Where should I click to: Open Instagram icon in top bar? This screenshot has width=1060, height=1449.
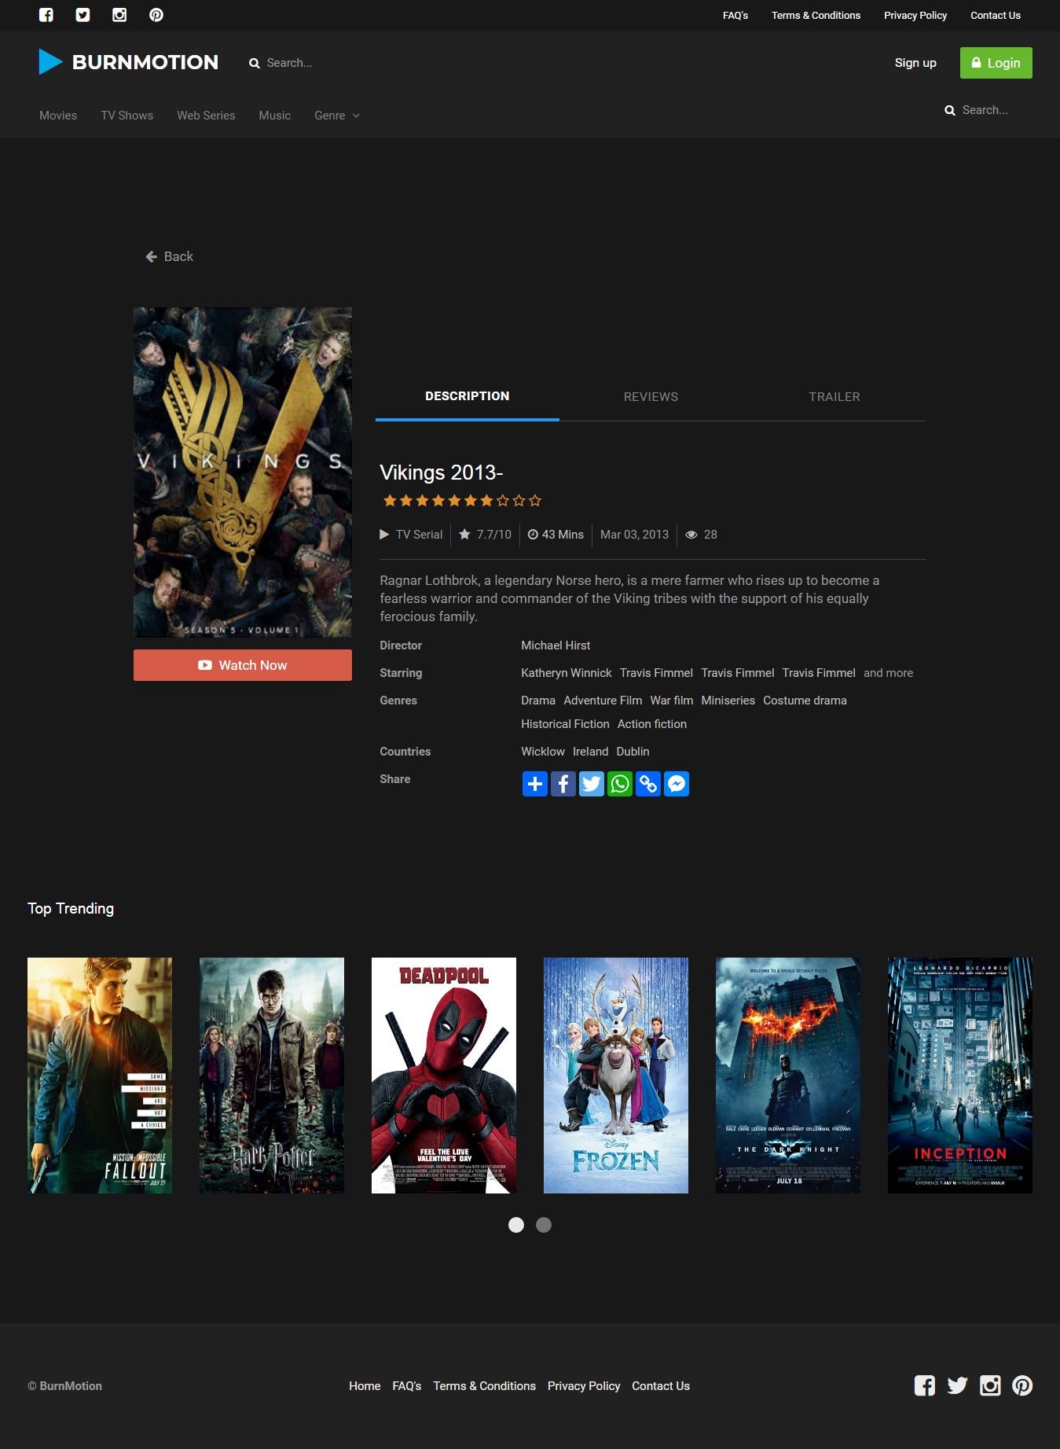coord(119,15)
